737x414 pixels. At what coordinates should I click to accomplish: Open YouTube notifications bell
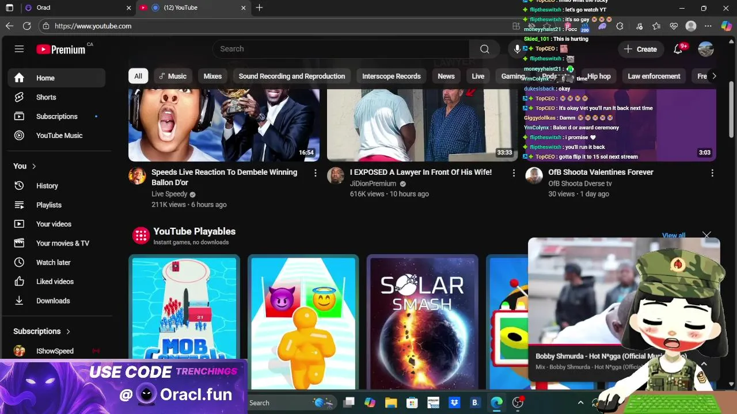click(x=678, y=49)
